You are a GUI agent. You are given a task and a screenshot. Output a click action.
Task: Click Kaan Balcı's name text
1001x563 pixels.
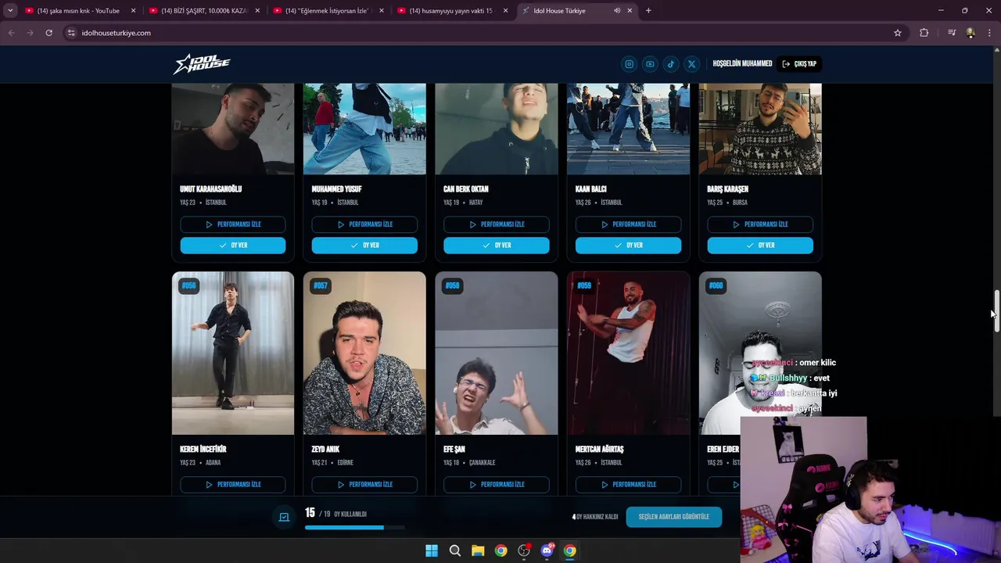coord(590,189)
